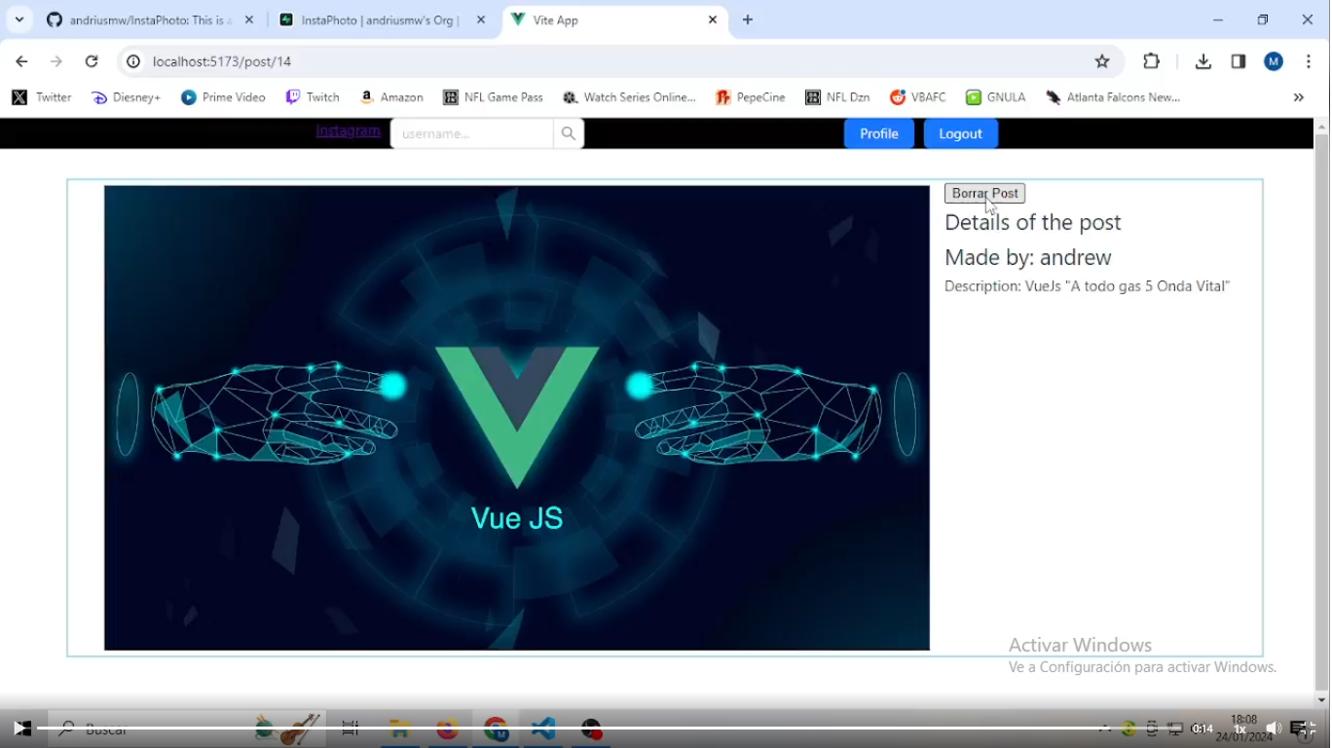Open a new browser tab
Image resolution: width=1332 pixels, height=748 pixels.
(748, 19)
